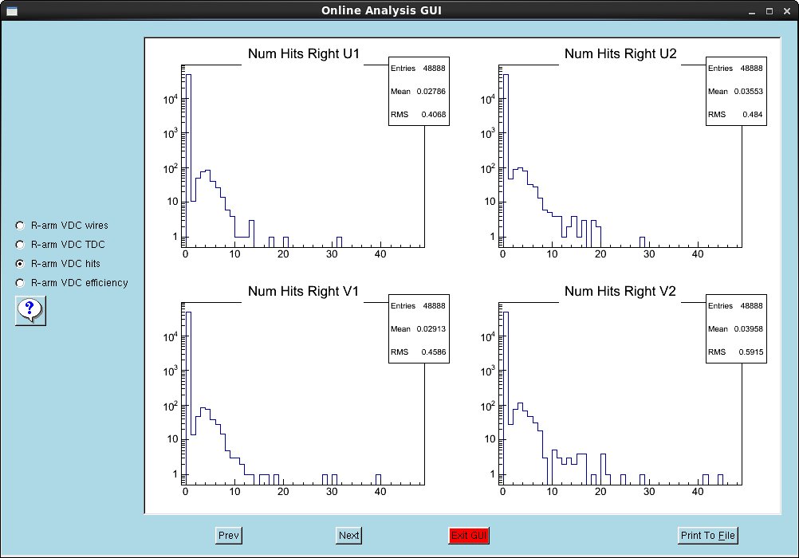Click U2 stats Mean value 0.03553
The height and width of the screenshot is (558, 799).
click(749, 92)
